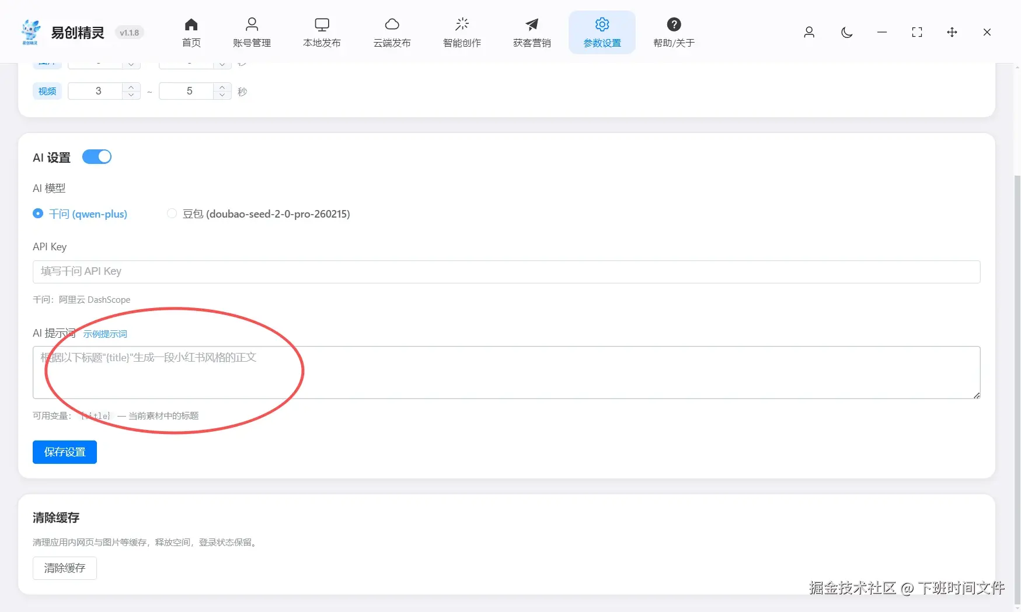This screenshot has height=612, width=1021.
Task: Click the 可用变量 hint text
Action: (x=116, y=416)
